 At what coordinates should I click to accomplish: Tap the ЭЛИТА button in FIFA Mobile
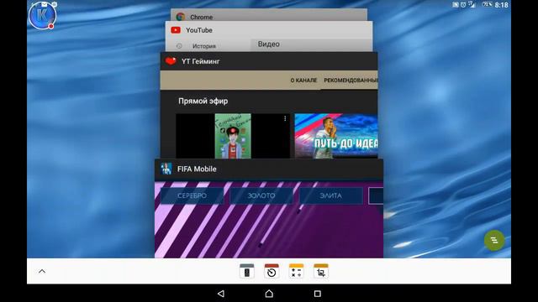(x=330, y=195)
